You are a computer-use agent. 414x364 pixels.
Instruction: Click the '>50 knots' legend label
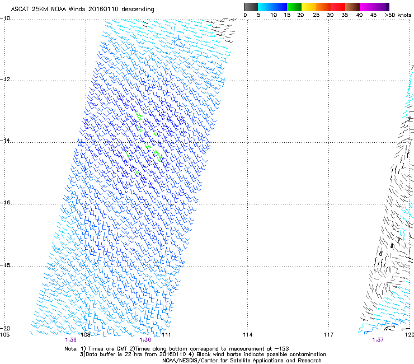pyautogui.click(x=398, y=15)
